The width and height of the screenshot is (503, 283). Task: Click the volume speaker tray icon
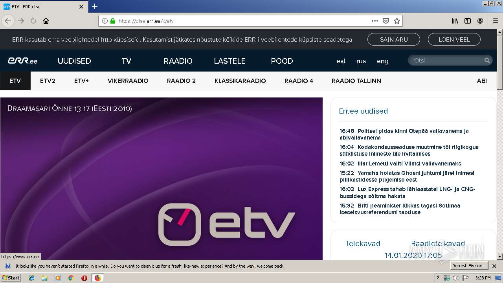click(x=456, y=278)
